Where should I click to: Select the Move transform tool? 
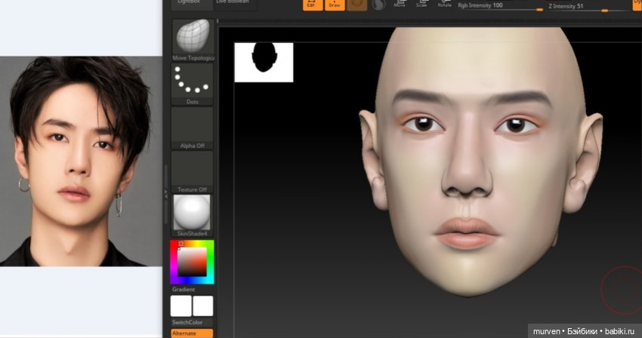point(400,5)
